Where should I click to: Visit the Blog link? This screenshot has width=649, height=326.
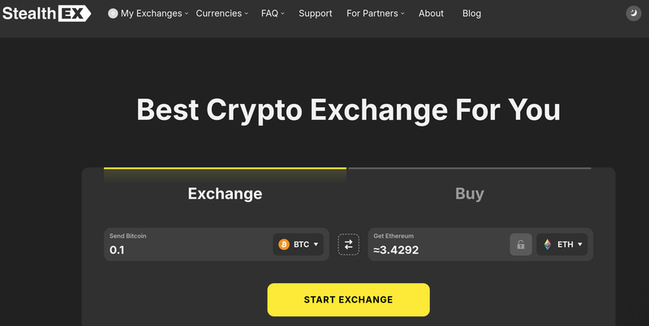tap(471, 14)
